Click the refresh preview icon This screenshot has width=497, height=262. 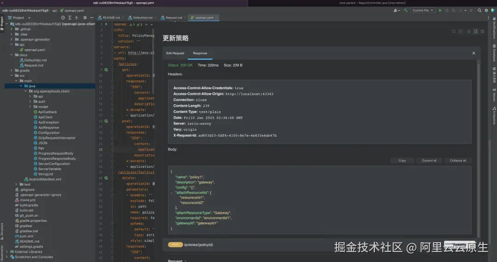coord(454,31)
